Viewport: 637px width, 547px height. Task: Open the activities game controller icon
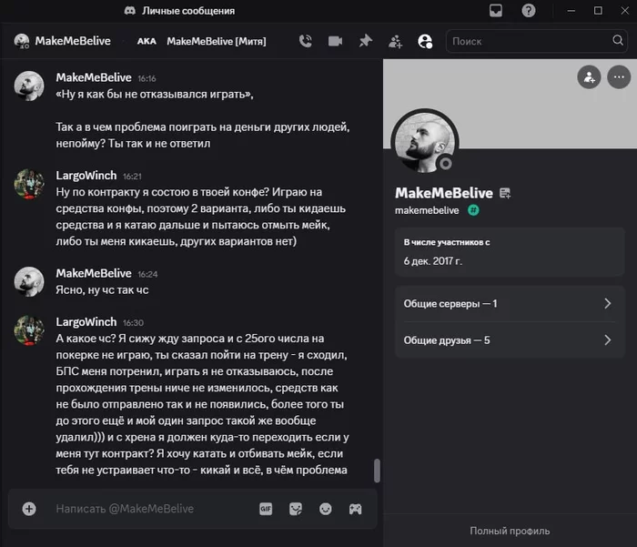(x=356, y=509)
